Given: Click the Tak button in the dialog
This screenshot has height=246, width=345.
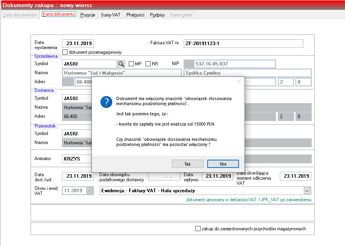Looking at the screenshot, I should click(x=188, y=164).
